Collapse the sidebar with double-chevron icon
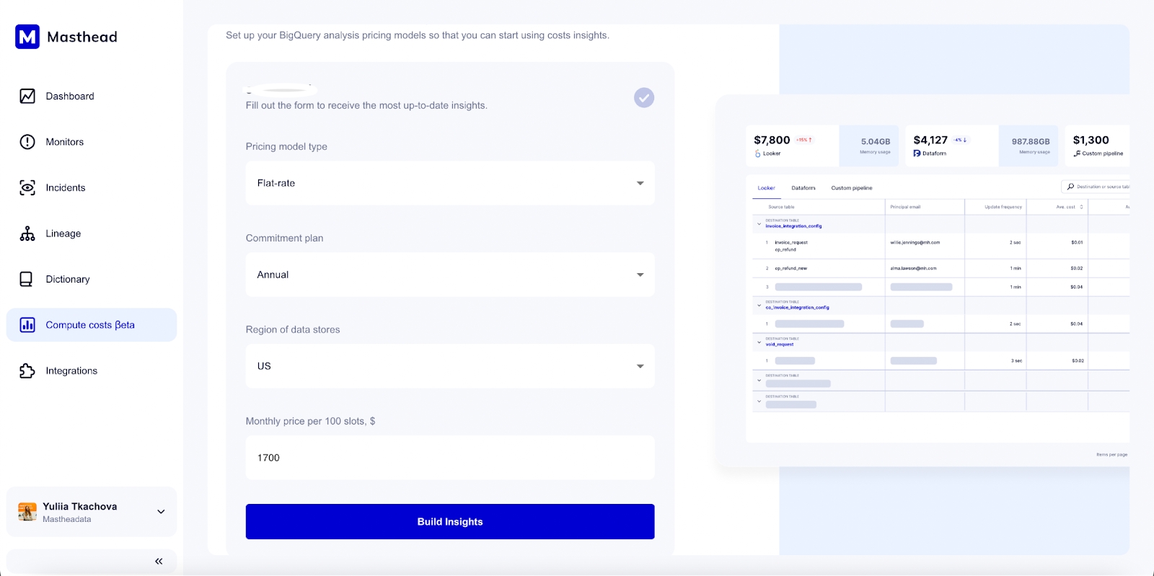Viewport: 1154px width, 576px height. tap(159, 561)
